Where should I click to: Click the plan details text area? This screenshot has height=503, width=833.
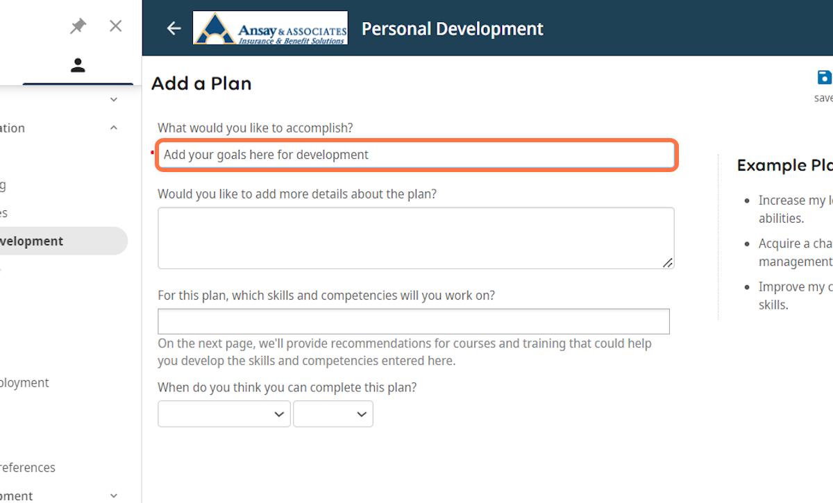click(x=415, y=237)
